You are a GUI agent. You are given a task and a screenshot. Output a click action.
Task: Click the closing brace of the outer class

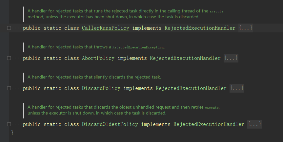point(12,133)
